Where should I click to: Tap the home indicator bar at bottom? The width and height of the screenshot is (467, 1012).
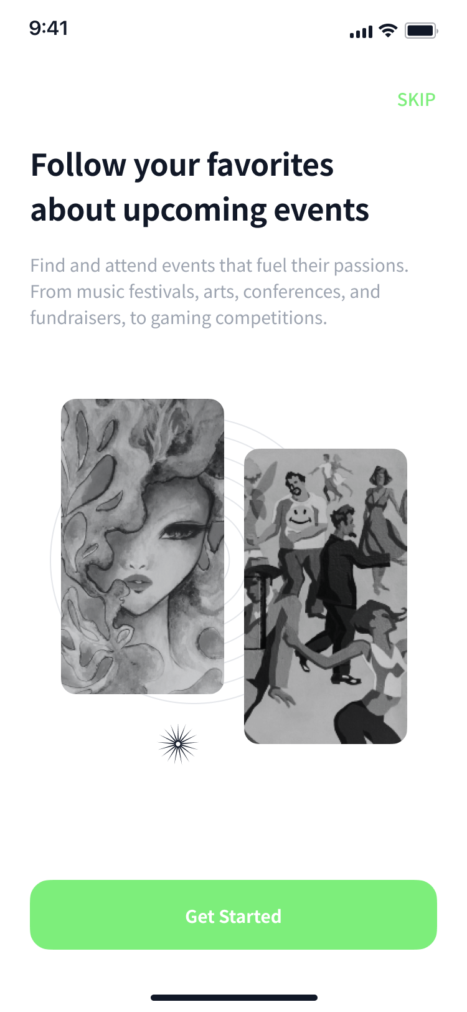coord(234,998)
